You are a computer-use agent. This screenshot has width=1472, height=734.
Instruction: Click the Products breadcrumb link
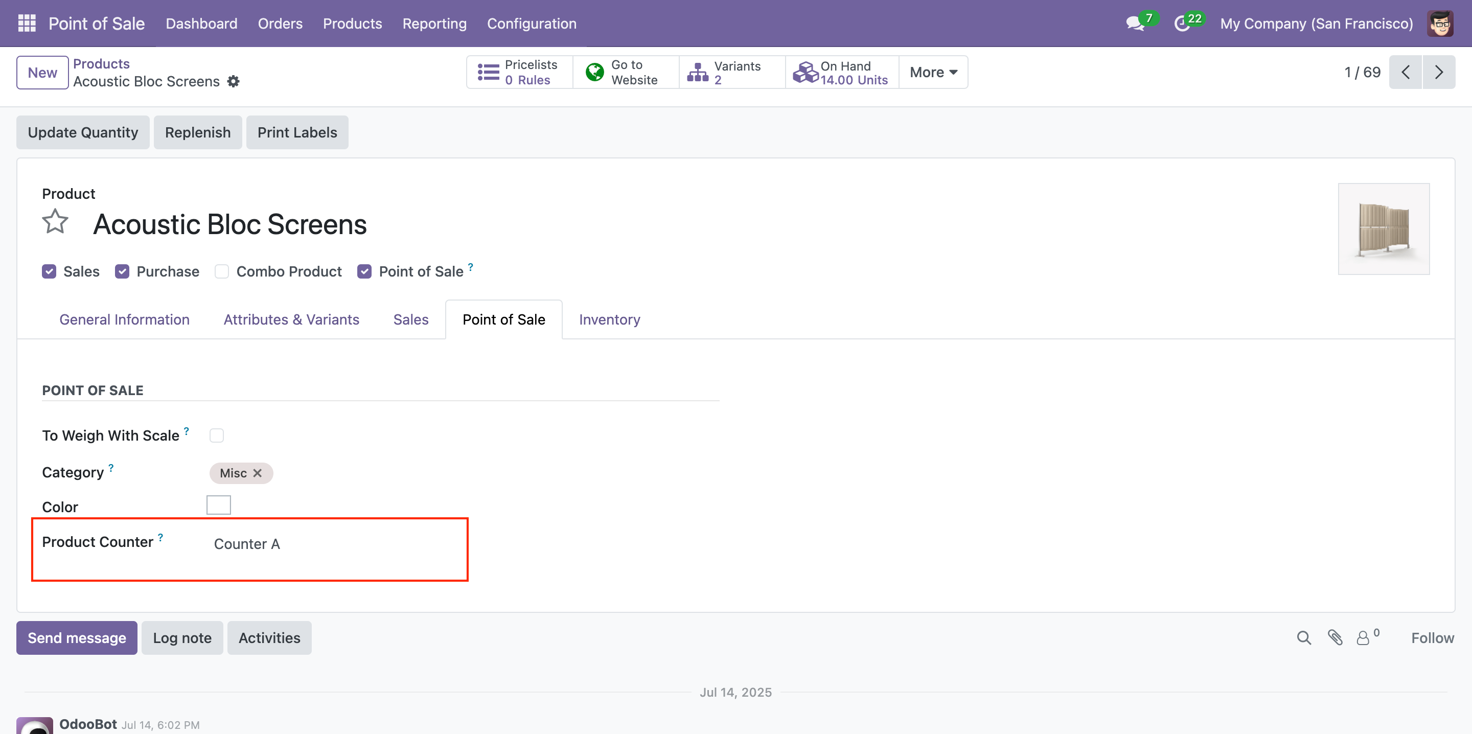101,63
